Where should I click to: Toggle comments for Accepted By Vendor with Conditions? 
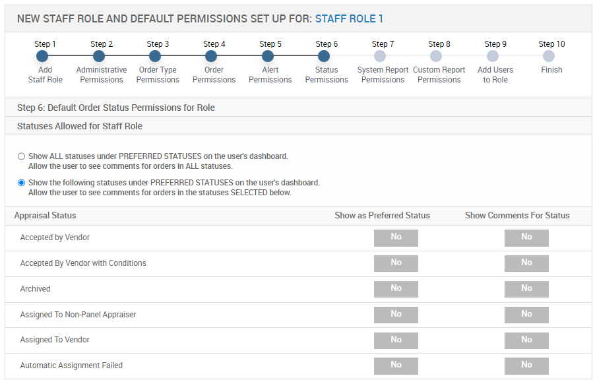[x=526, y=263]
